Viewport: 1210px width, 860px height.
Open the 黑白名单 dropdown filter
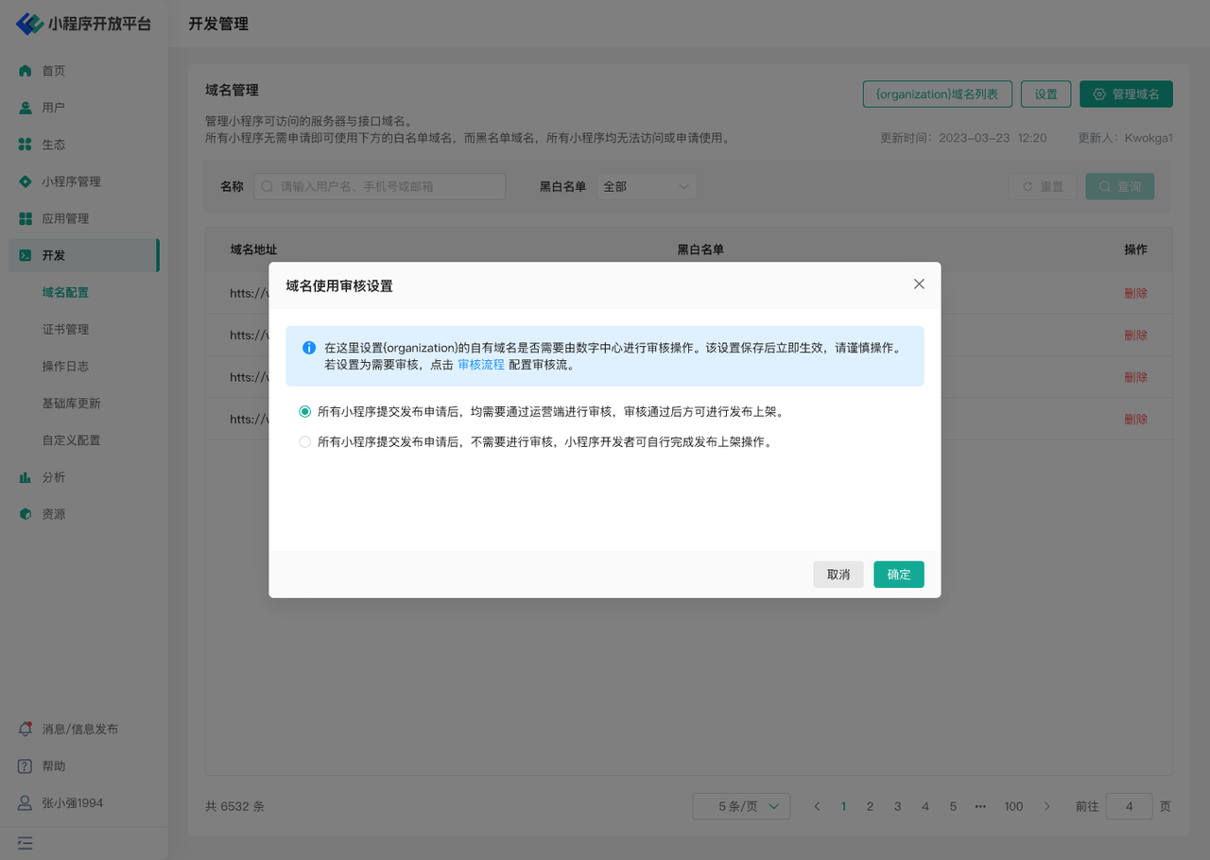point(647,187)
